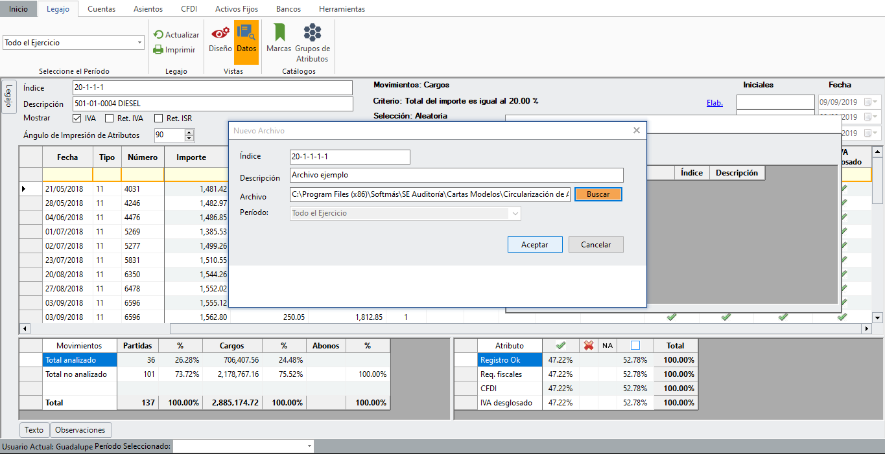This screenshot has height=454, width=885.
Task: Open the Marcas catalog
Action: click(x=279, y=34)
